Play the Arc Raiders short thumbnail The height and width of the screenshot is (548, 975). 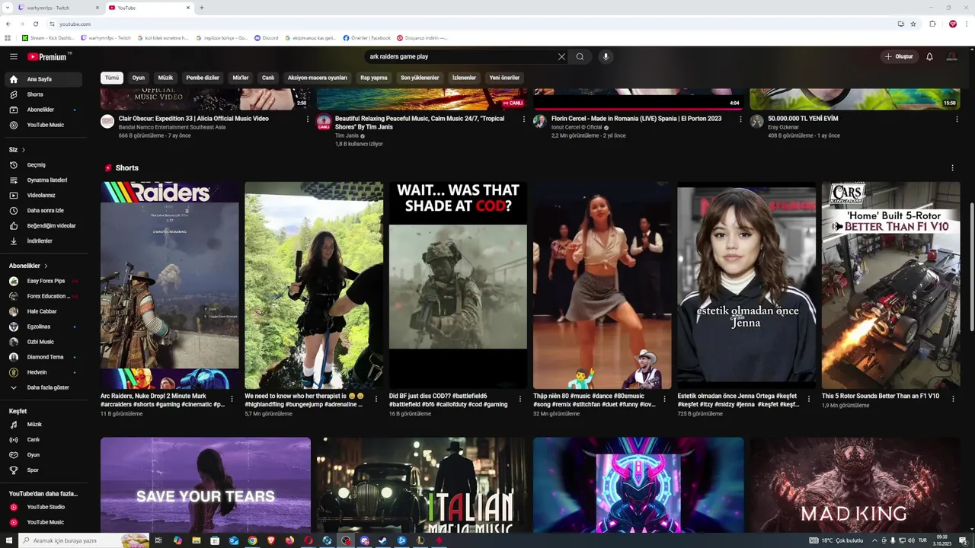pyautogui.click(x=169, y=285)
